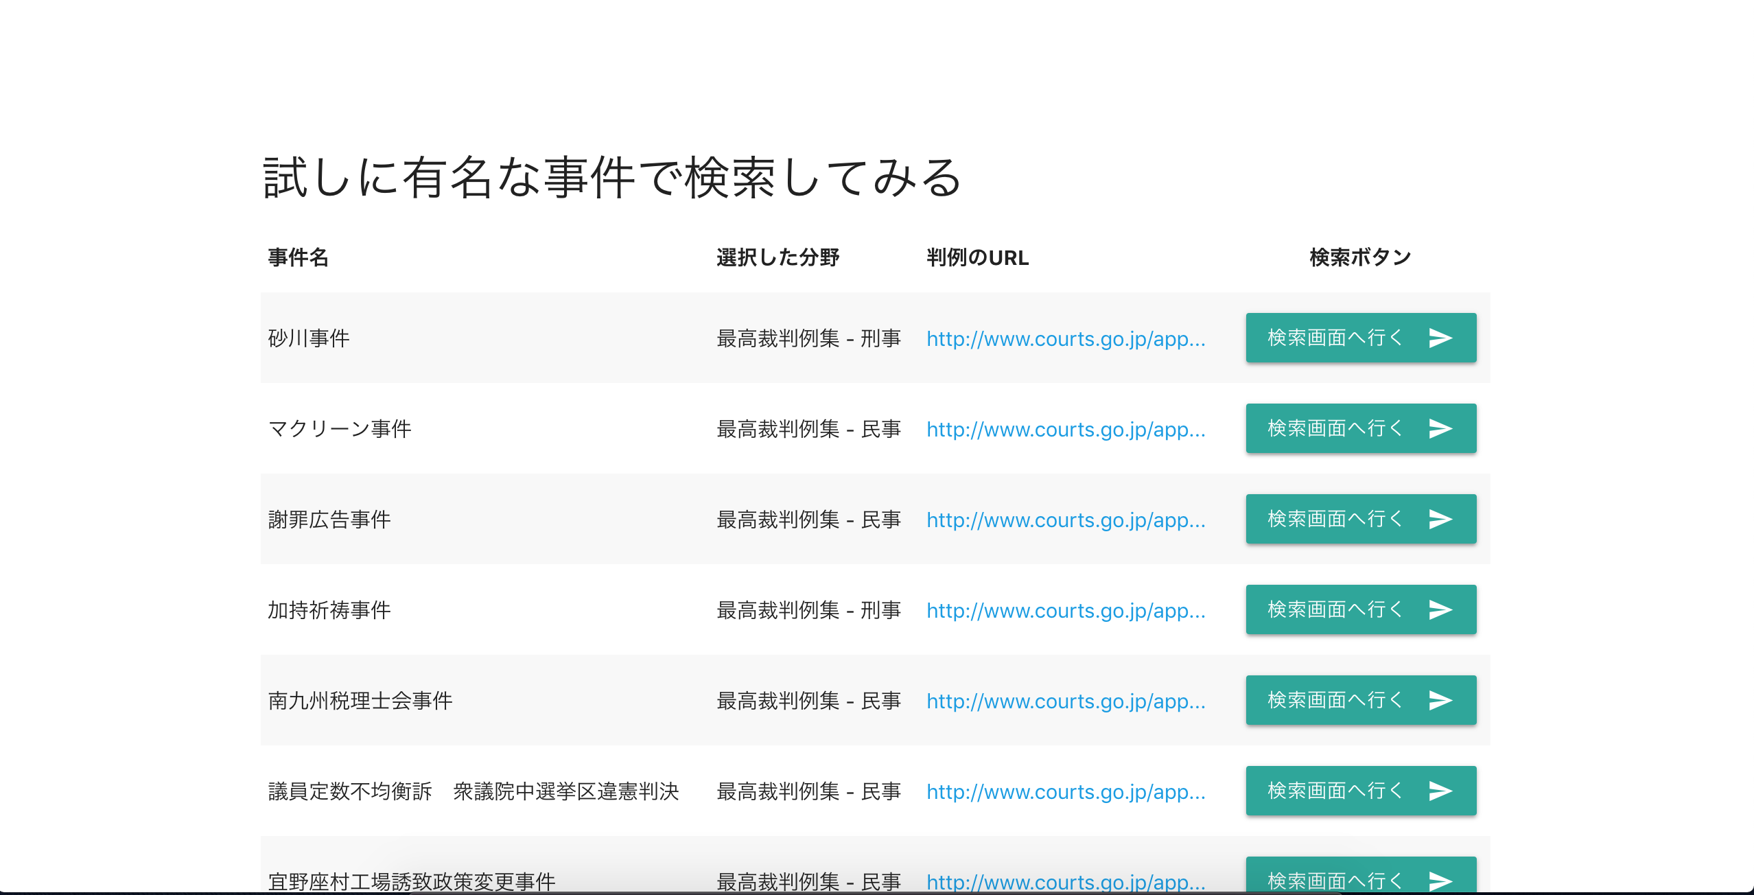Click the send arrow icon on 議員定数不均衡訴 row
This screenshot has height=895, width=1754.
coord(1440,791)
